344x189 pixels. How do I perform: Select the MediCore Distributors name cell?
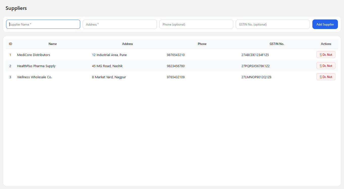[x=34, y=55]
